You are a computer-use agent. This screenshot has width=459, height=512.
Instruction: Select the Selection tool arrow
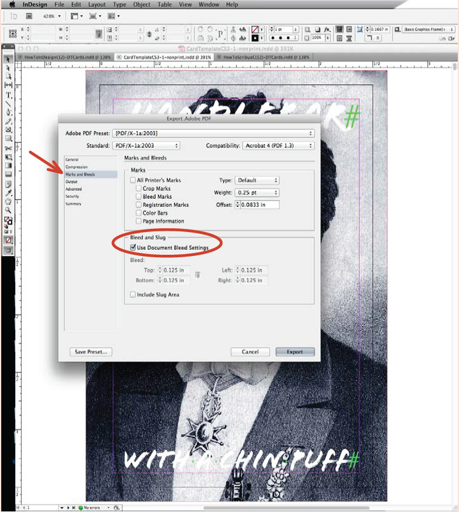(x=8, y=60)
